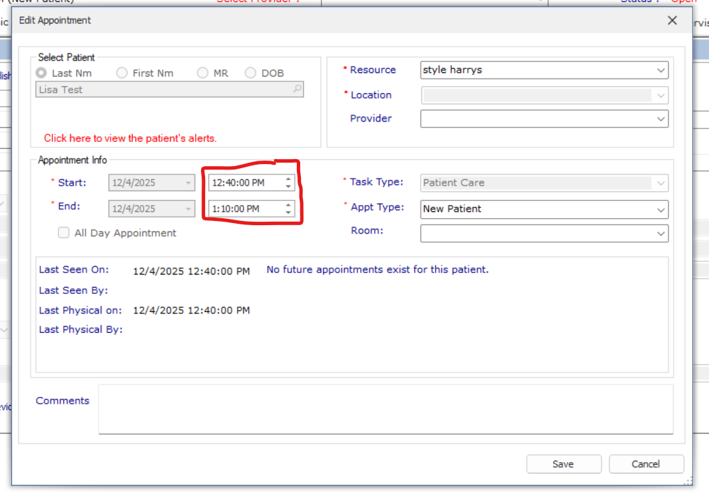Expand the Room dropdown
The image size is (709, 492).
tap(544, 233)
